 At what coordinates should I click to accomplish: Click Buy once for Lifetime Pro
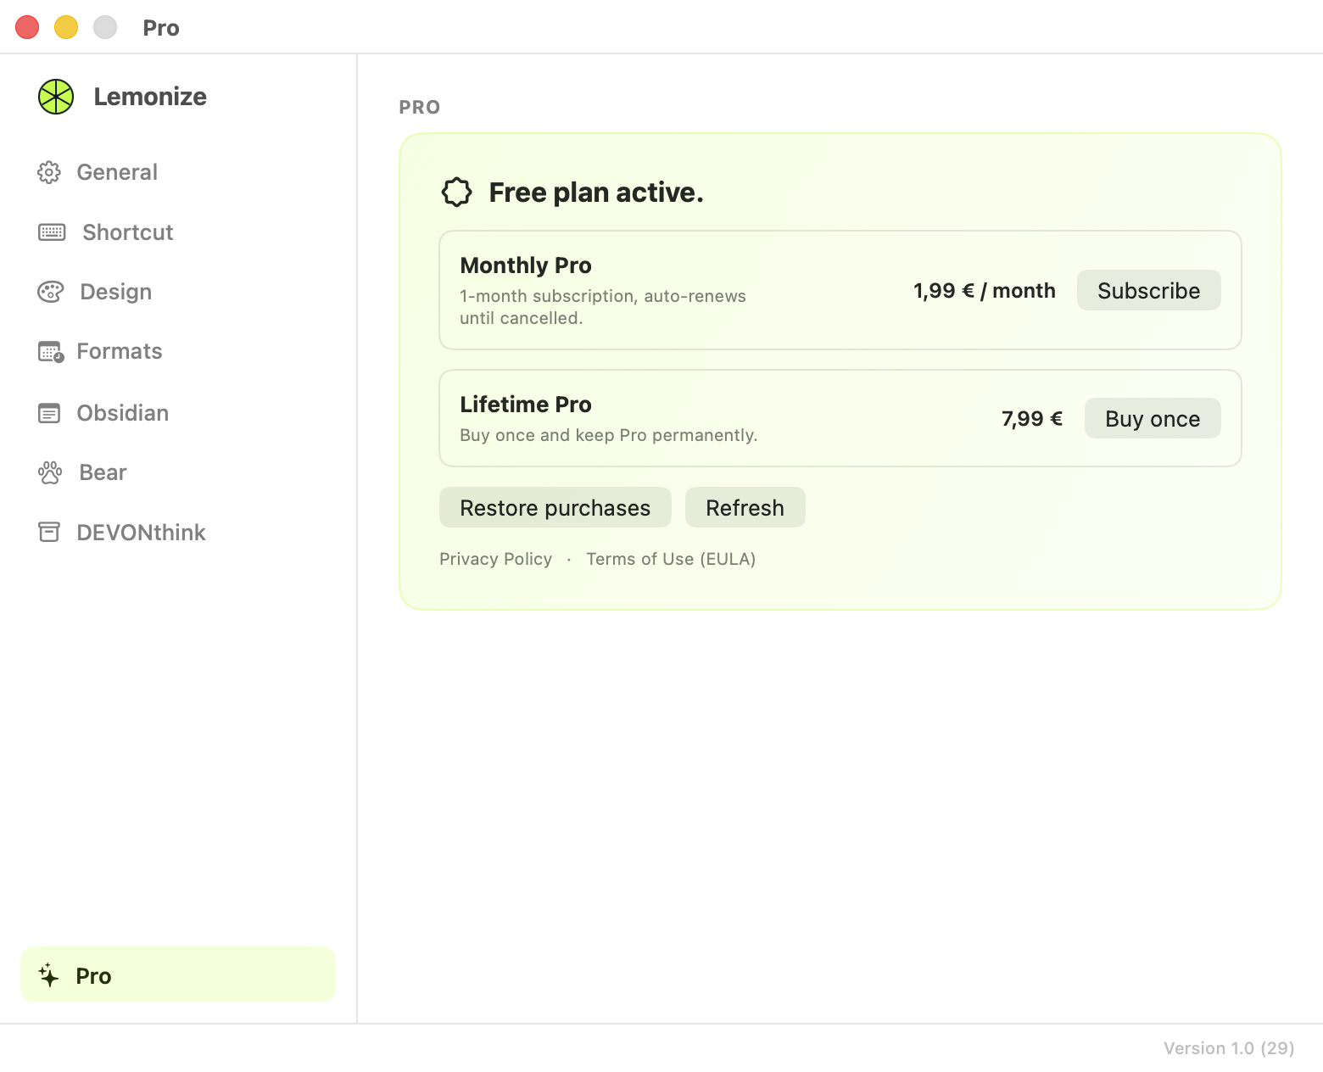1153,418
